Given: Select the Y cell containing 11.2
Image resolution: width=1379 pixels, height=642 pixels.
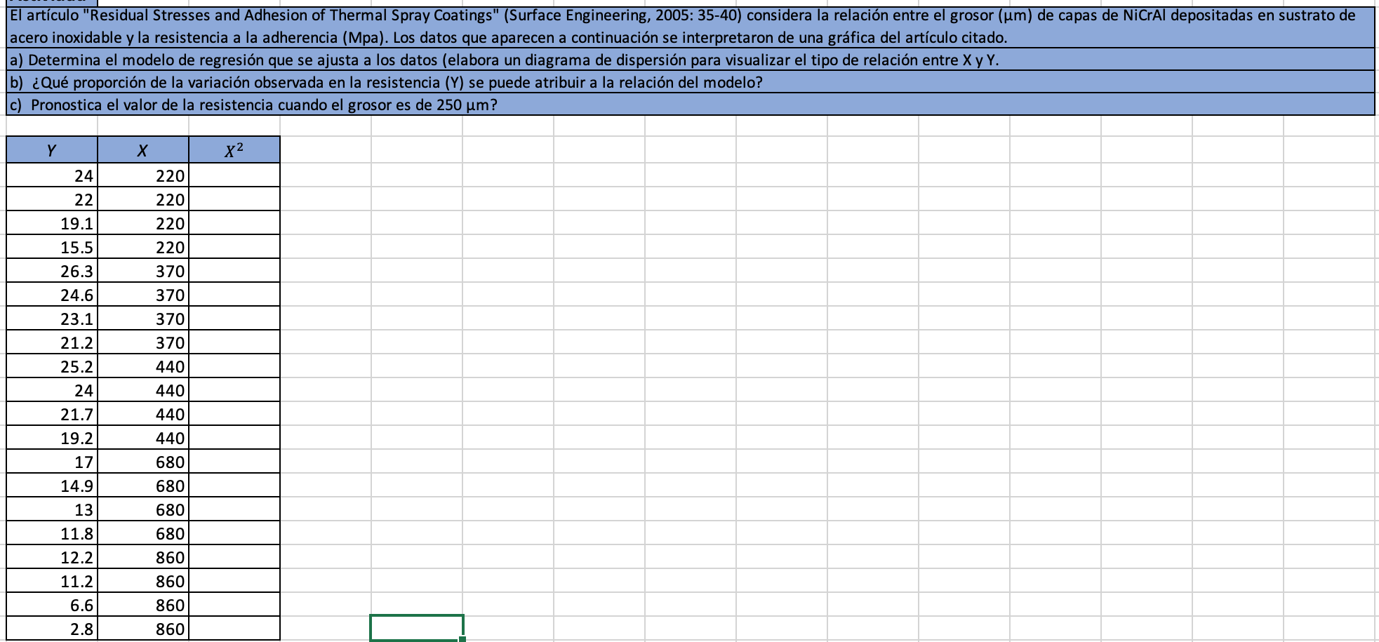Looking at the screenshot, I should point(52,581).
